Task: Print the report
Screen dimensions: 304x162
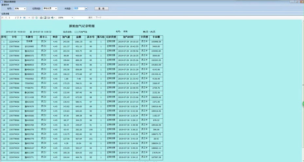Action: pyautogui.click(x=41, y=18)
